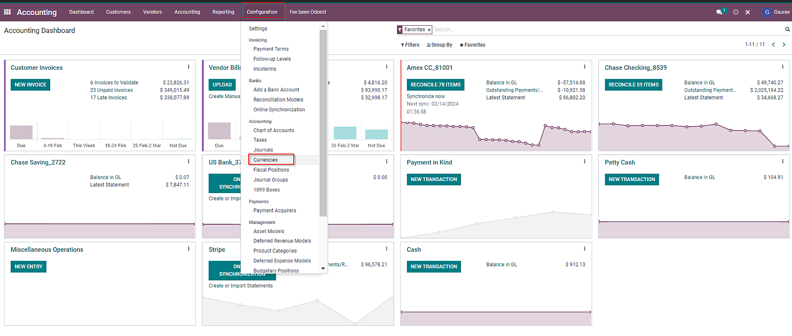Click the X debug icon in top bar
This screenshot has height=336, width=792.
(748, 12)
